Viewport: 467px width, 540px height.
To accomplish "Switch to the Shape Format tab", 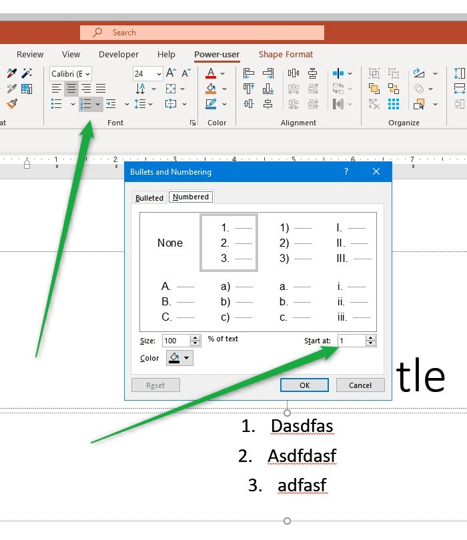I will 286,55.
